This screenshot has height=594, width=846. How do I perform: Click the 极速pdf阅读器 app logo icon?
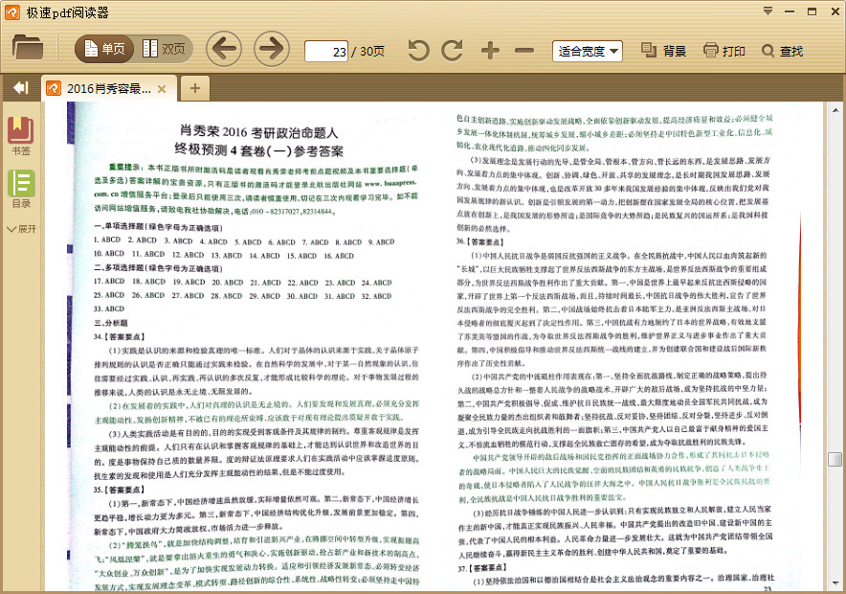tap(11, 11)
